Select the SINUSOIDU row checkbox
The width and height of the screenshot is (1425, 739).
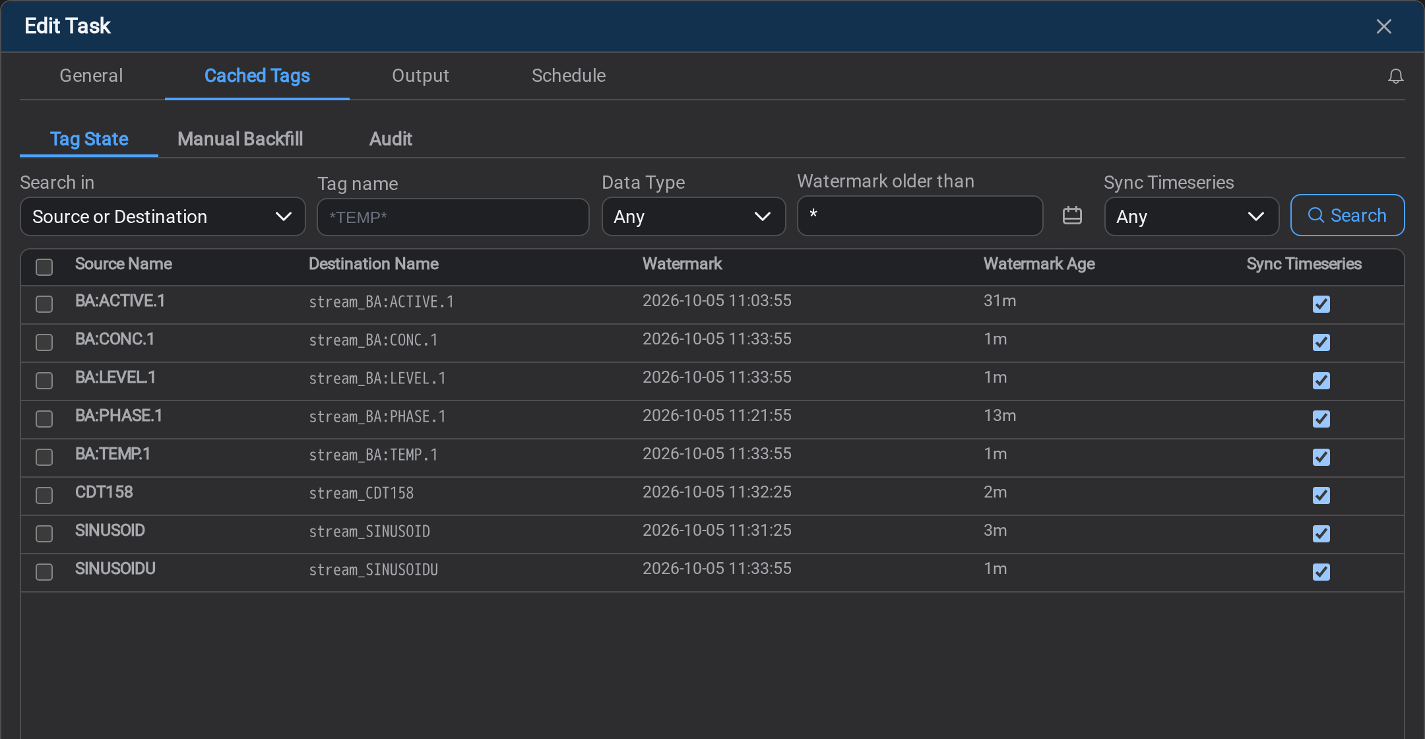[44, 572]
